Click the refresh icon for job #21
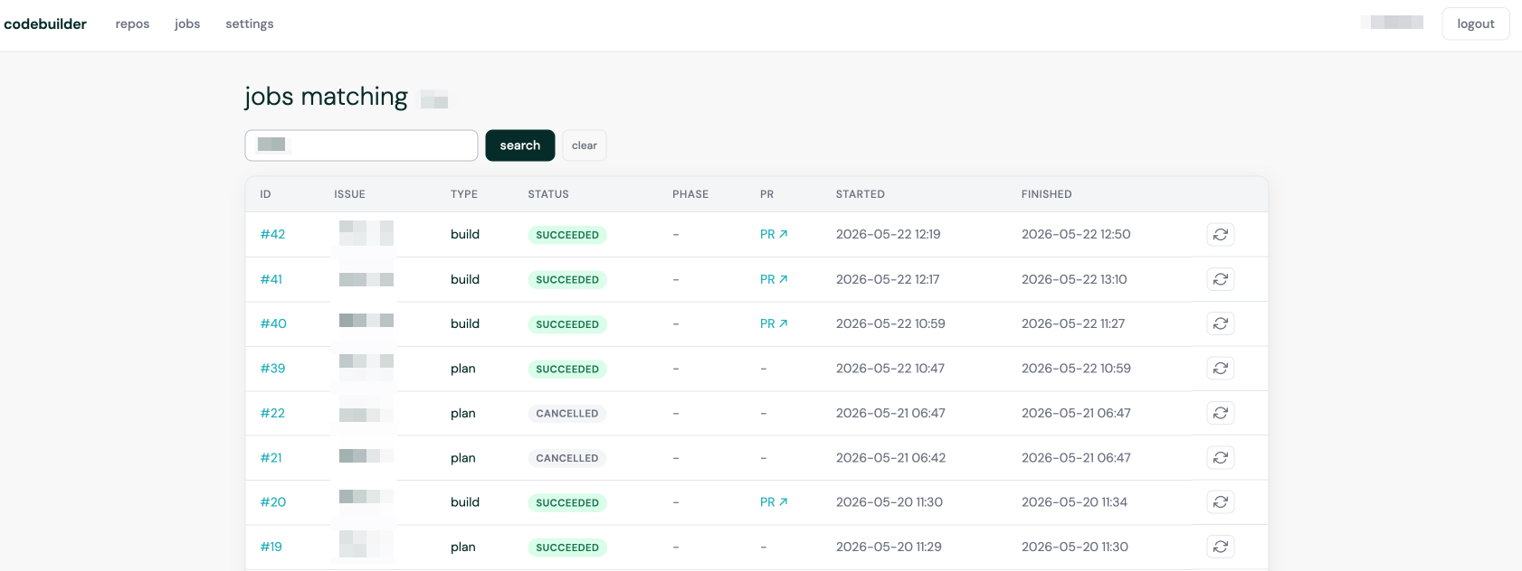 coord(1221,458)
